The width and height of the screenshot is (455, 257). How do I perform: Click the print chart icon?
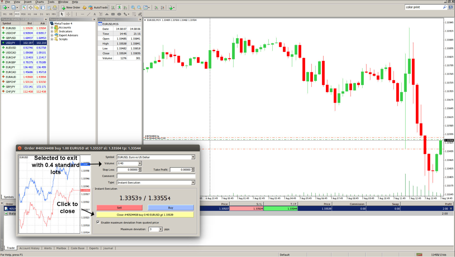click(55, 7)
